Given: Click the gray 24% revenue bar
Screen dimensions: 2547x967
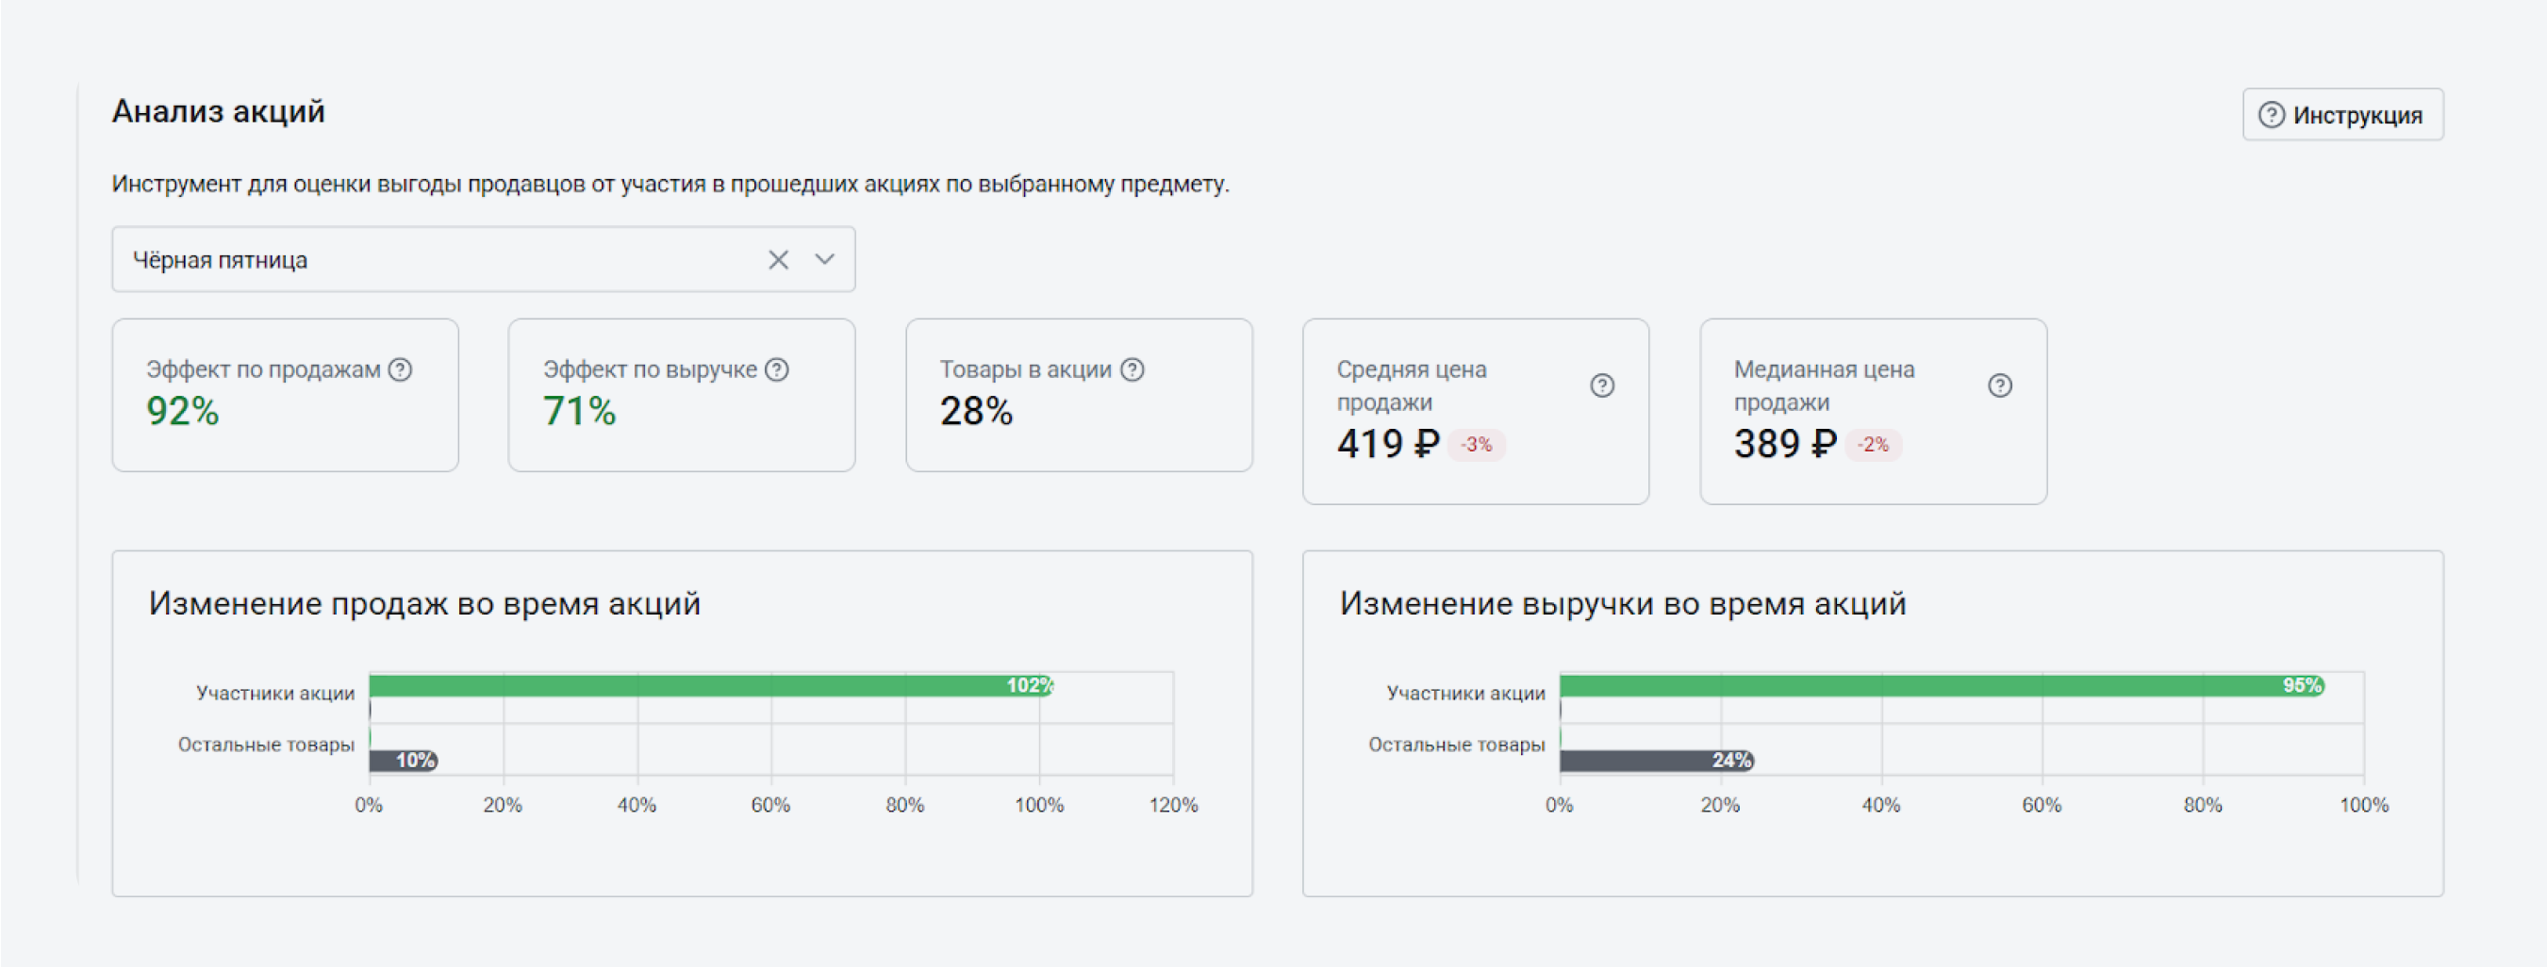Looking at the screenshot, I should point(1657,760).
